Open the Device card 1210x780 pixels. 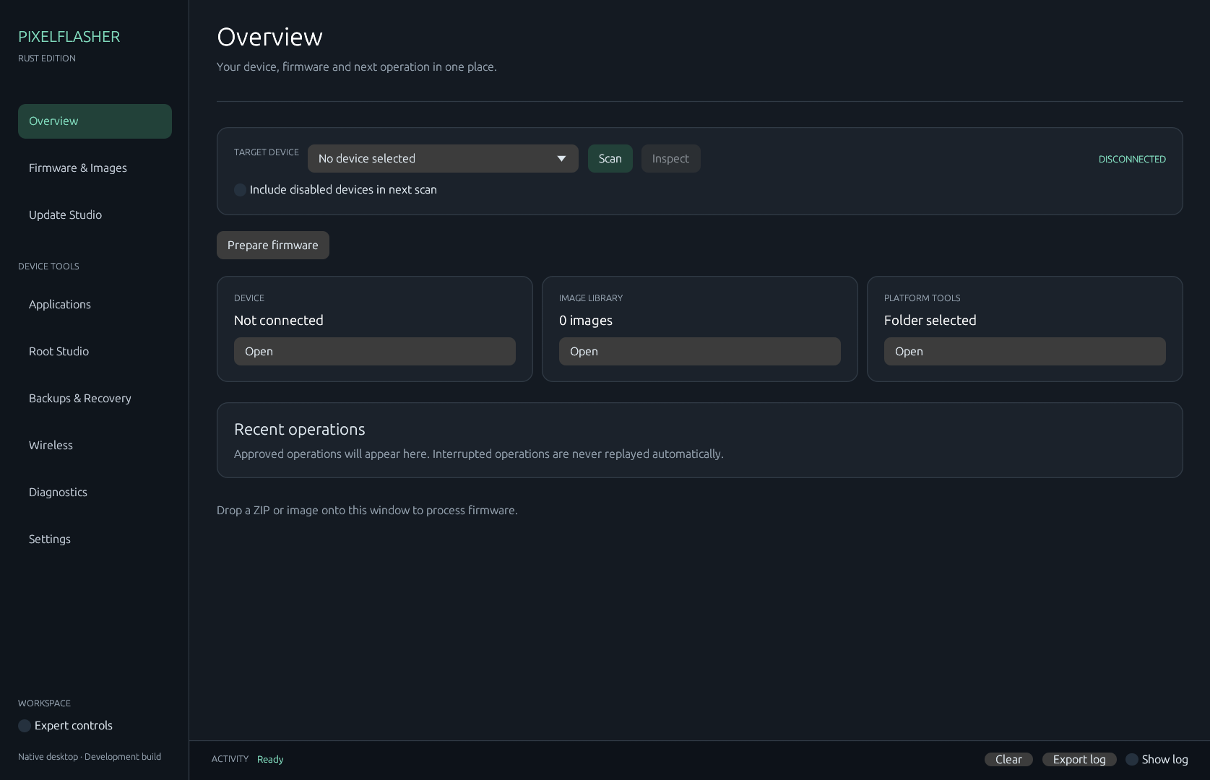pyautogui.click(x=375, y=352)
